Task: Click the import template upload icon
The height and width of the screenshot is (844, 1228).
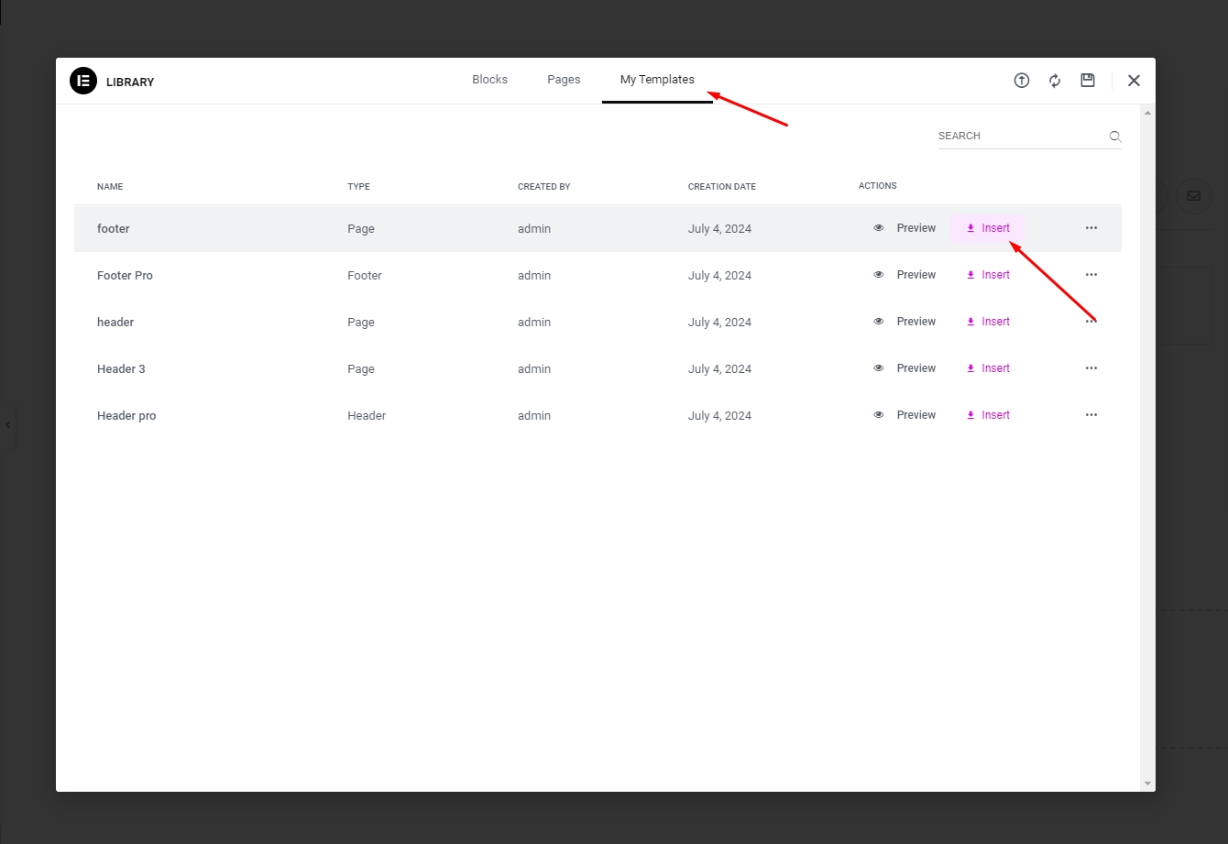Action: point(1021,81)
